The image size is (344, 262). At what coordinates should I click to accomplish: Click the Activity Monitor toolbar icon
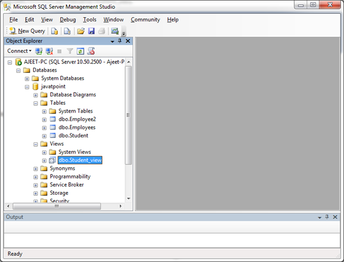115,31
